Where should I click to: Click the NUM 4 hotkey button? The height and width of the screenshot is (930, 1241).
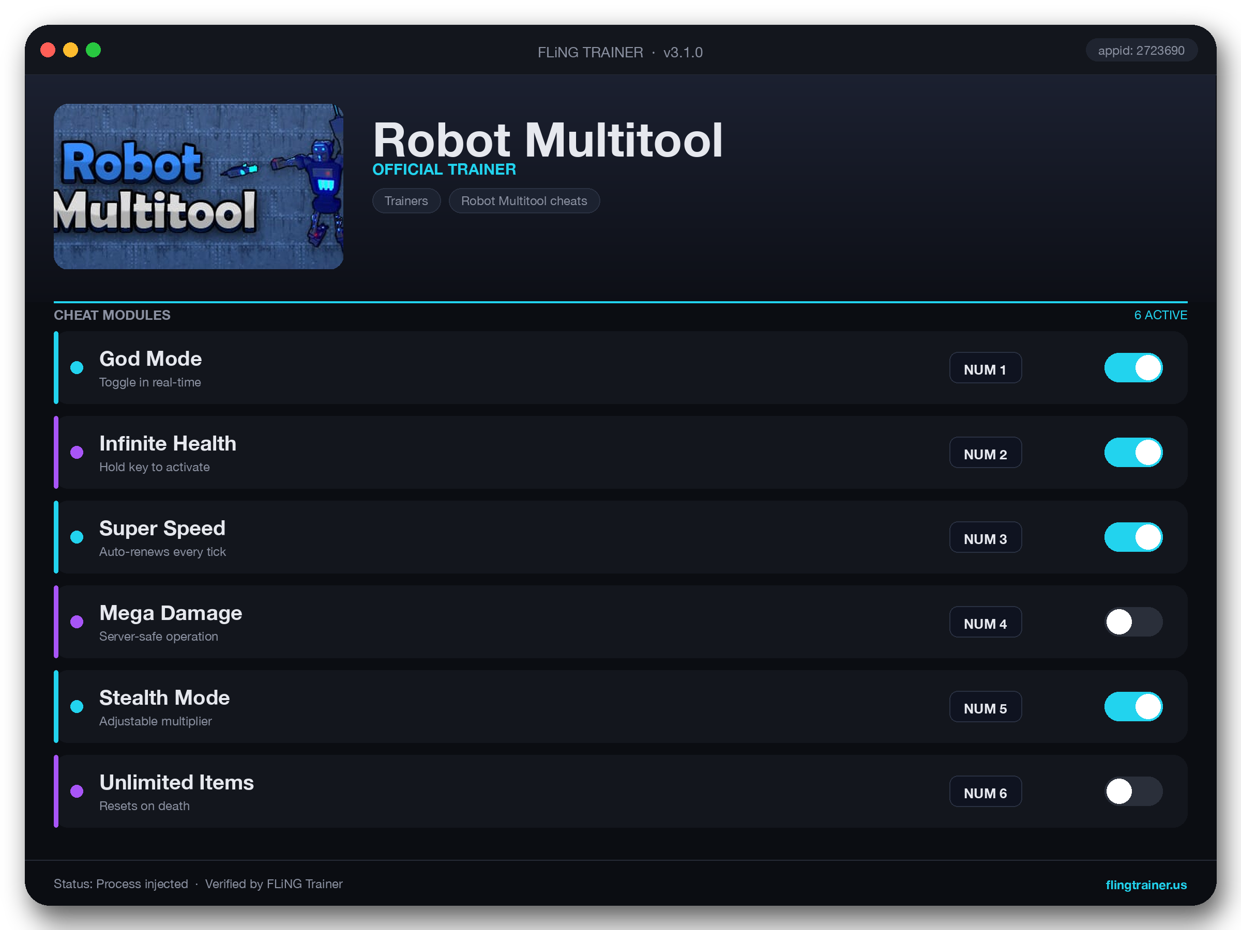985,622
